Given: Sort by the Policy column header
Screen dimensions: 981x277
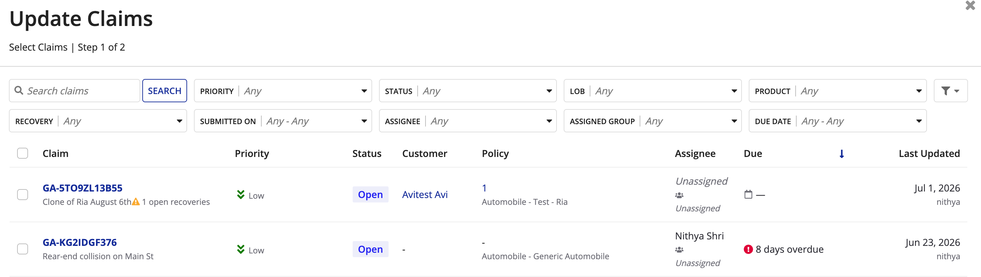Looking at the screenshot, I should tap(495, 153).
